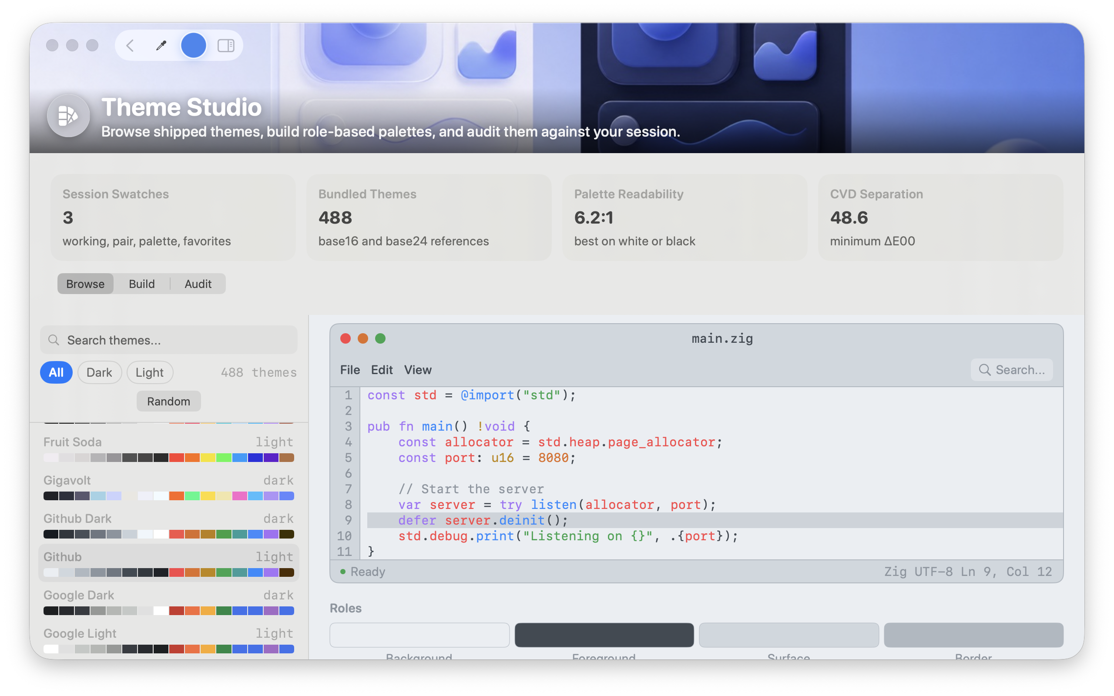Click the orange dot in main.zig preview
The image size is (1114, 696).
tap(363, 338)
